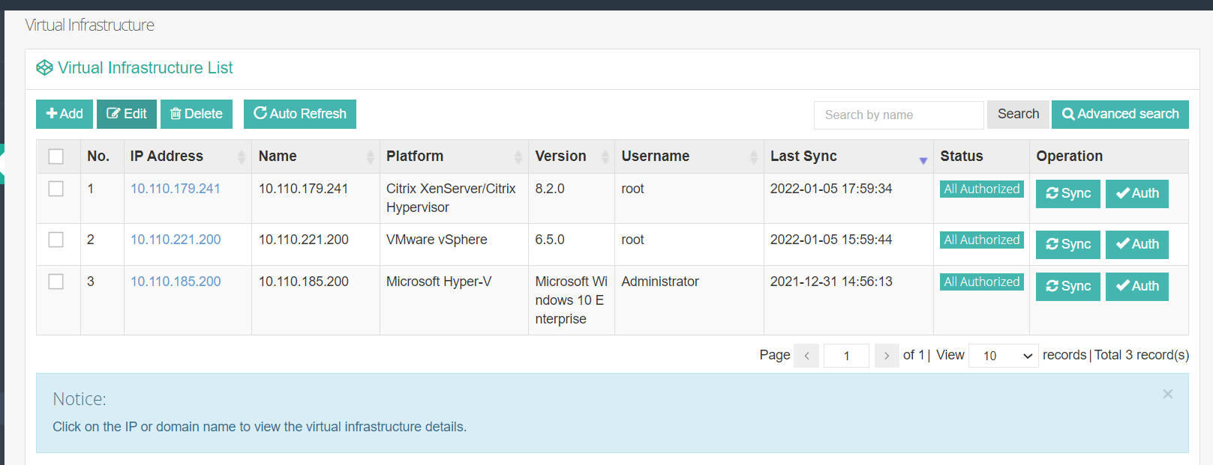Sync the 10.110.179.241 Citrix host
1213x465 pixels.
[x=1067, y=193]
